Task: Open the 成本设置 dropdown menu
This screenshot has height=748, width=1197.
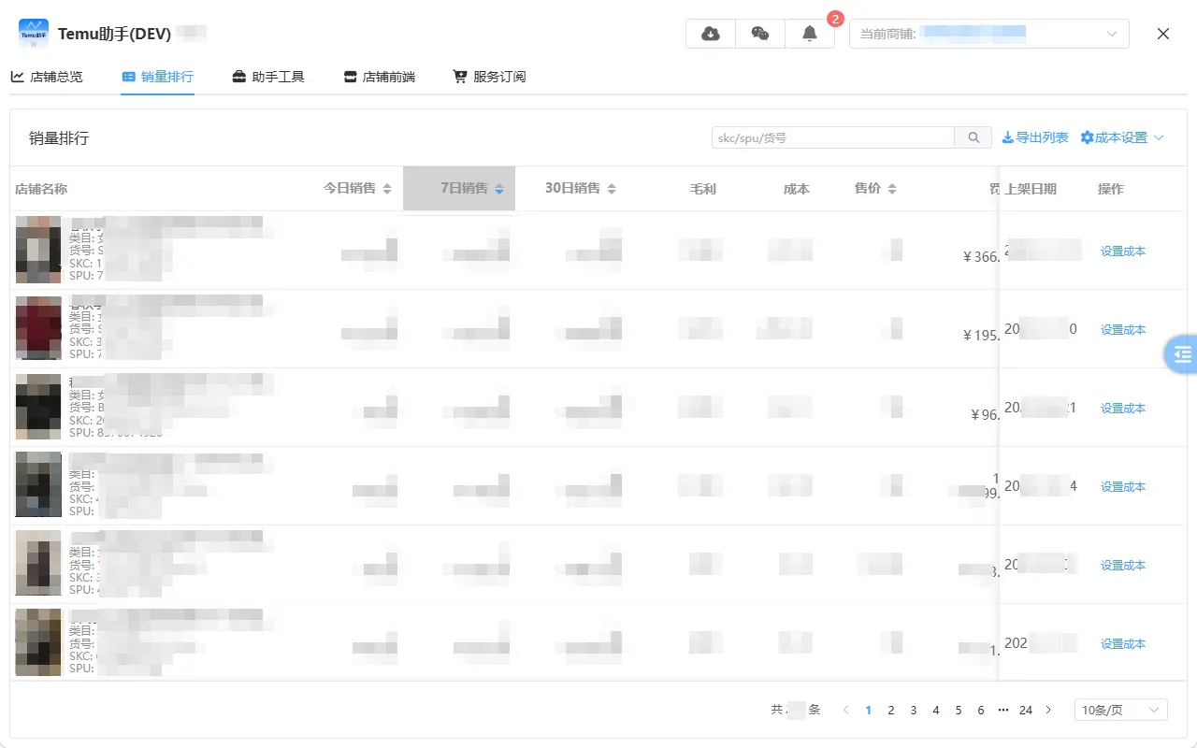Action: click(x=1122, y=137)
